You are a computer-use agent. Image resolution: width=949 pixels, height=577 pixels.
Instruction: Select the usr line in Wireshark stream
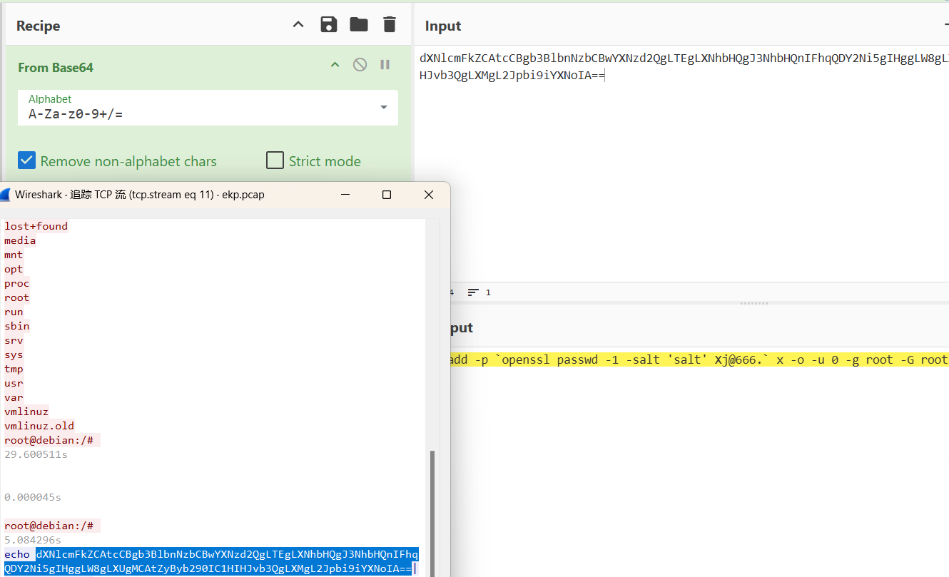14,383
